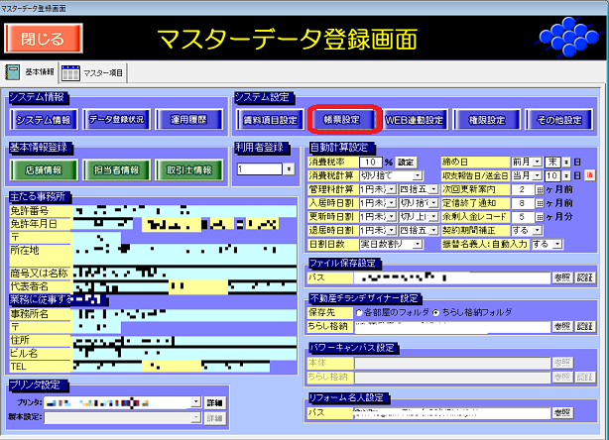Select 各部屋のフォルダ radio option
This screenshot has width=609, height=440.
(360, 312)
